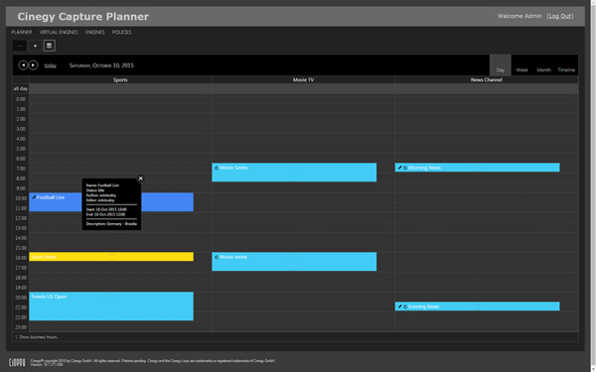This screenshot has width=596, height=372.
Task: Click the recurrence icon on Evening News
Action: 405,307
